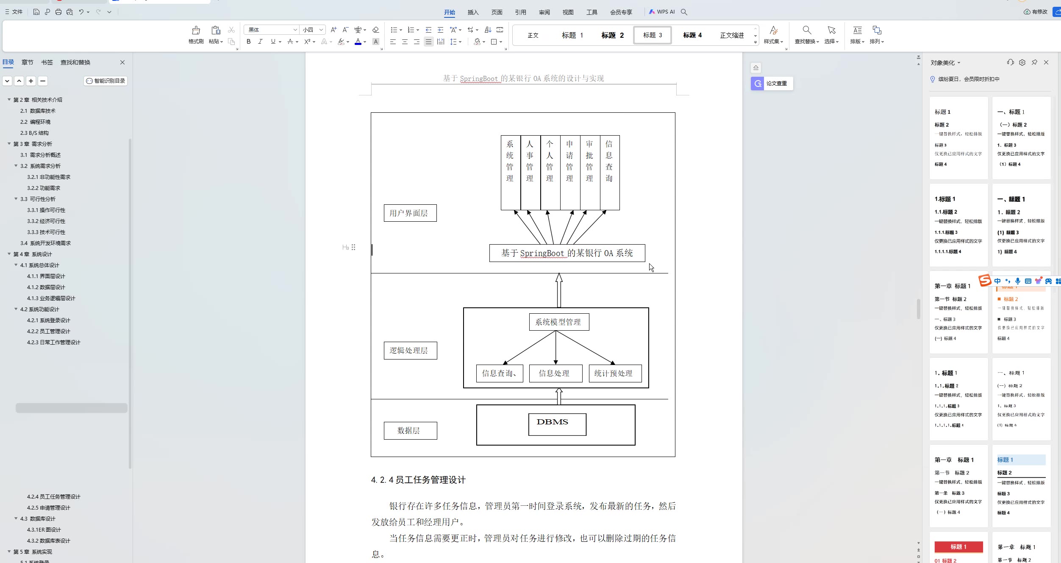Switch to the 页面 ribbon tab

(497, 12)
